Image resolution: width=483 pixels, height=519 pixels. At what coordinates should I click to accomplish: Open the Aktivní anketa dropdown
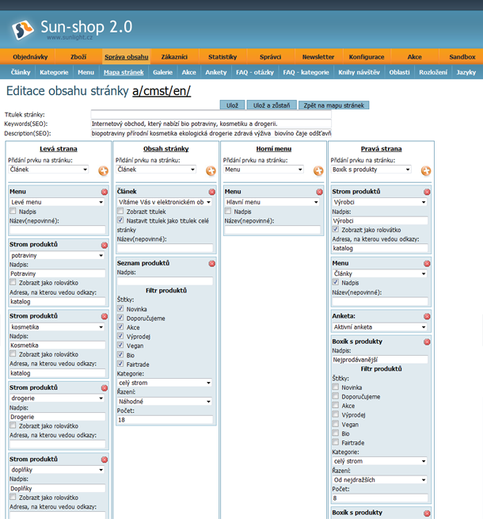tap(380, 326)
